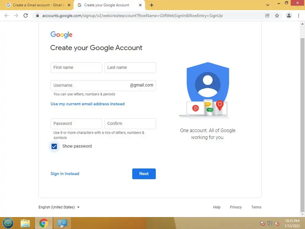This screenshot has height=229, width=305.
Task: Click 'You can use letters, numbers & periods' hint
Action: [84, 94]
